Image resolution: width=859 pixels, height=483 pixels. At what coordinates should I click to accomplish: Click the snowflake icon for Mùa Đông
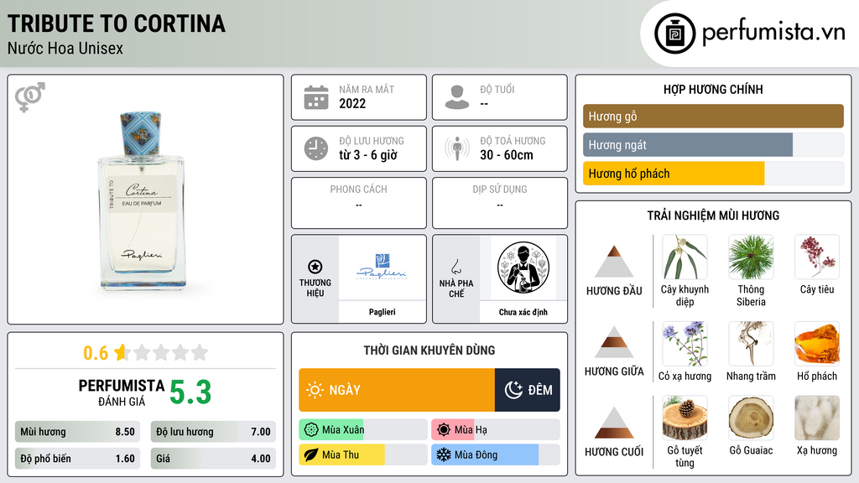(x=444, y=455)
